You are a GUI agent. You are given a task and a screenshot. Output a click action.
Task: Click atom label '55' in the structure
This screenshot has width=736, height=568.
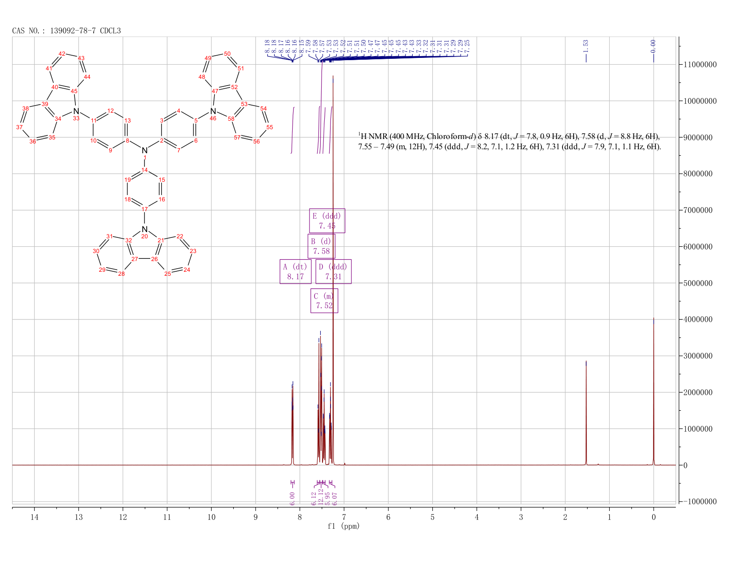click(269, 127)
